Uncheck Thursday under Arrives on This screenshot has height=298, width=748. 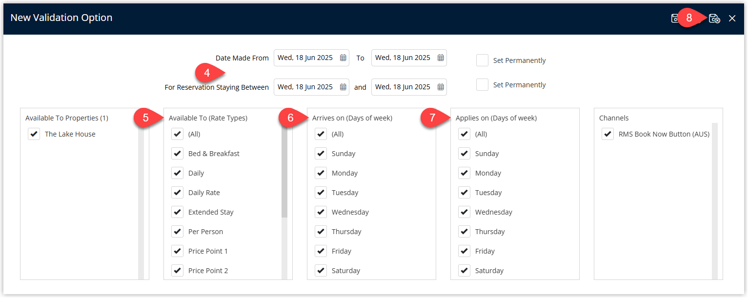(321, 231)
